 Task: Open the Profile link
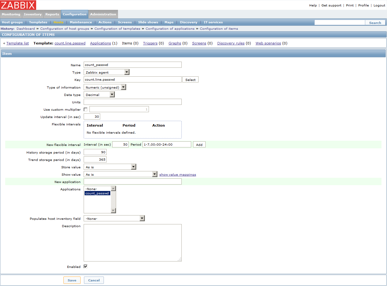coord(363,6)
